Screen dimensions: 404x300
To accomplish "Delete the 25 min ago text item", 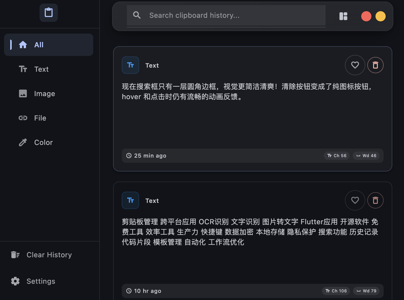I will point(375,65).
